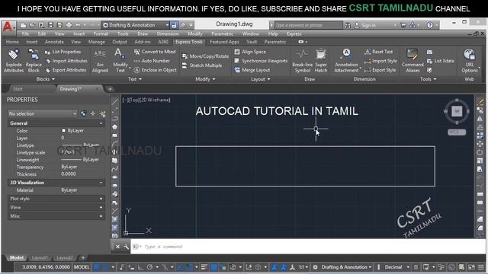Expand the Layout panel dropdown in ribbon
Viewport: 488px width, 274px height.
coord(261,79)
